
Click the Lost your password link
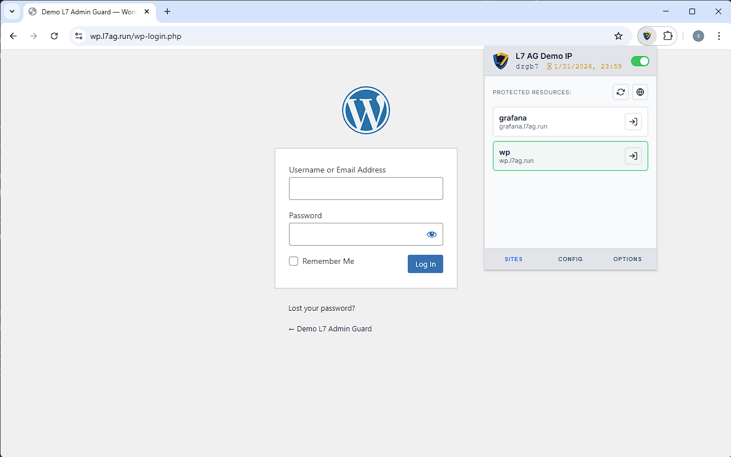(322, 308)
